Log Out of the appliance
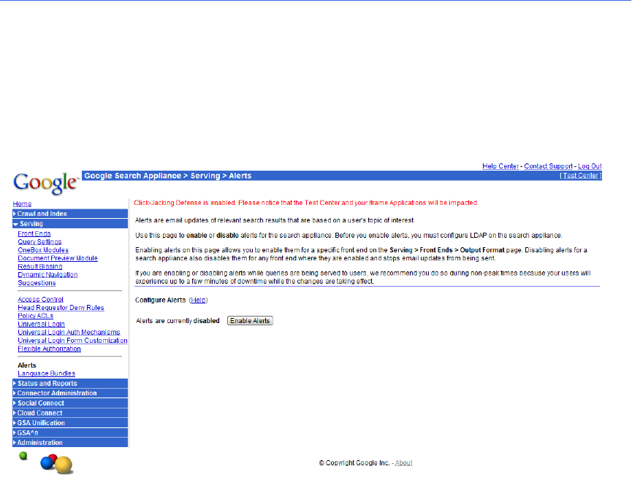This screenshot has width=632, height=477. (x=590, y=166)
